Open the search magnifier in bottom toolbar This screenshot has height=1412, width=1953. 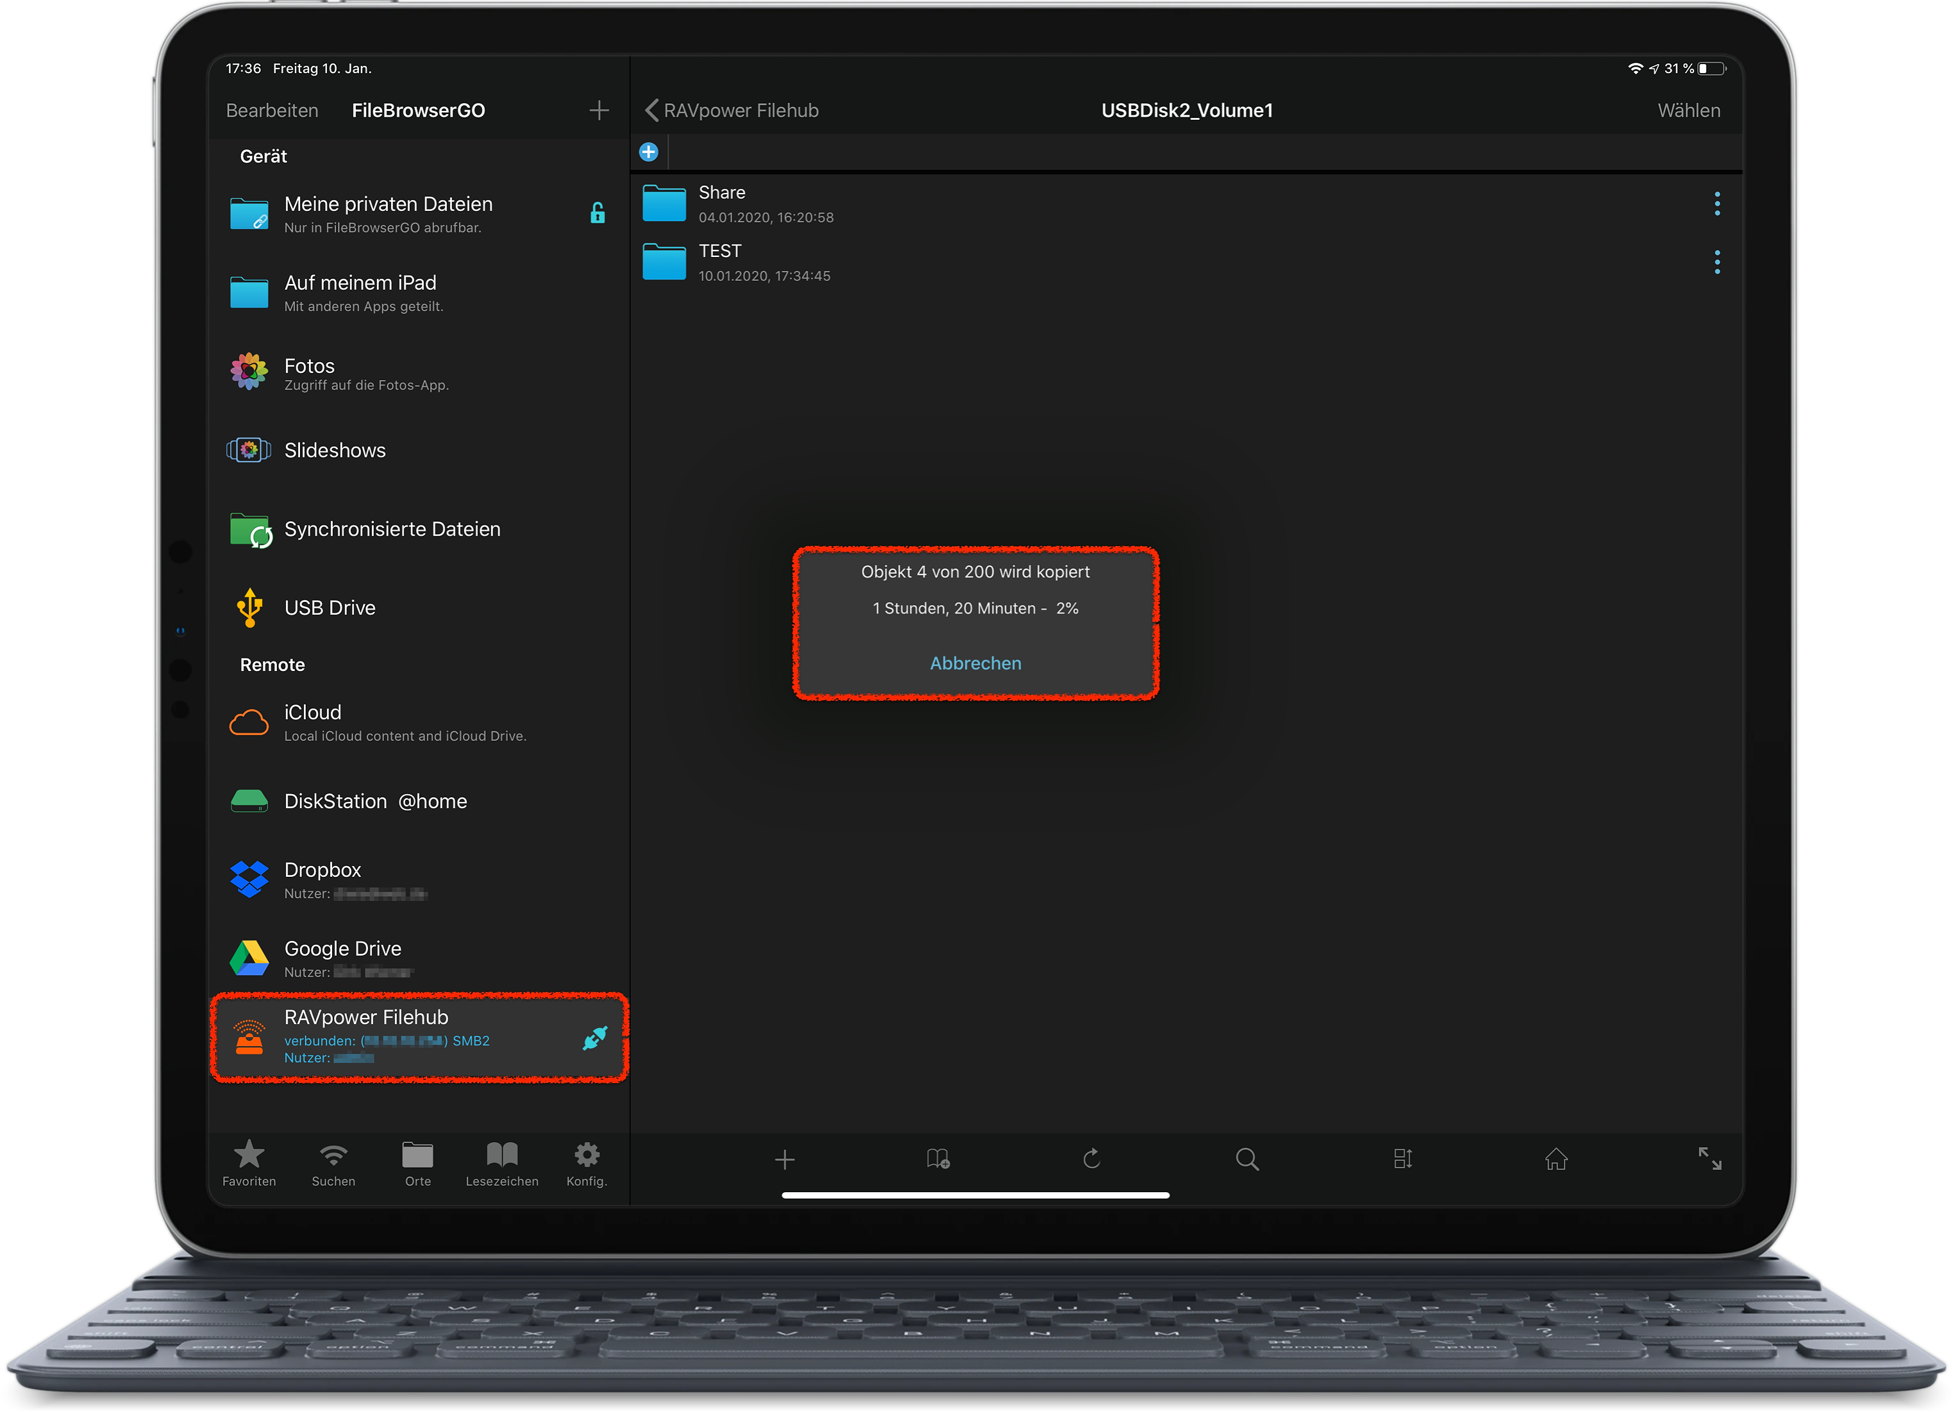(1247, 1159)
